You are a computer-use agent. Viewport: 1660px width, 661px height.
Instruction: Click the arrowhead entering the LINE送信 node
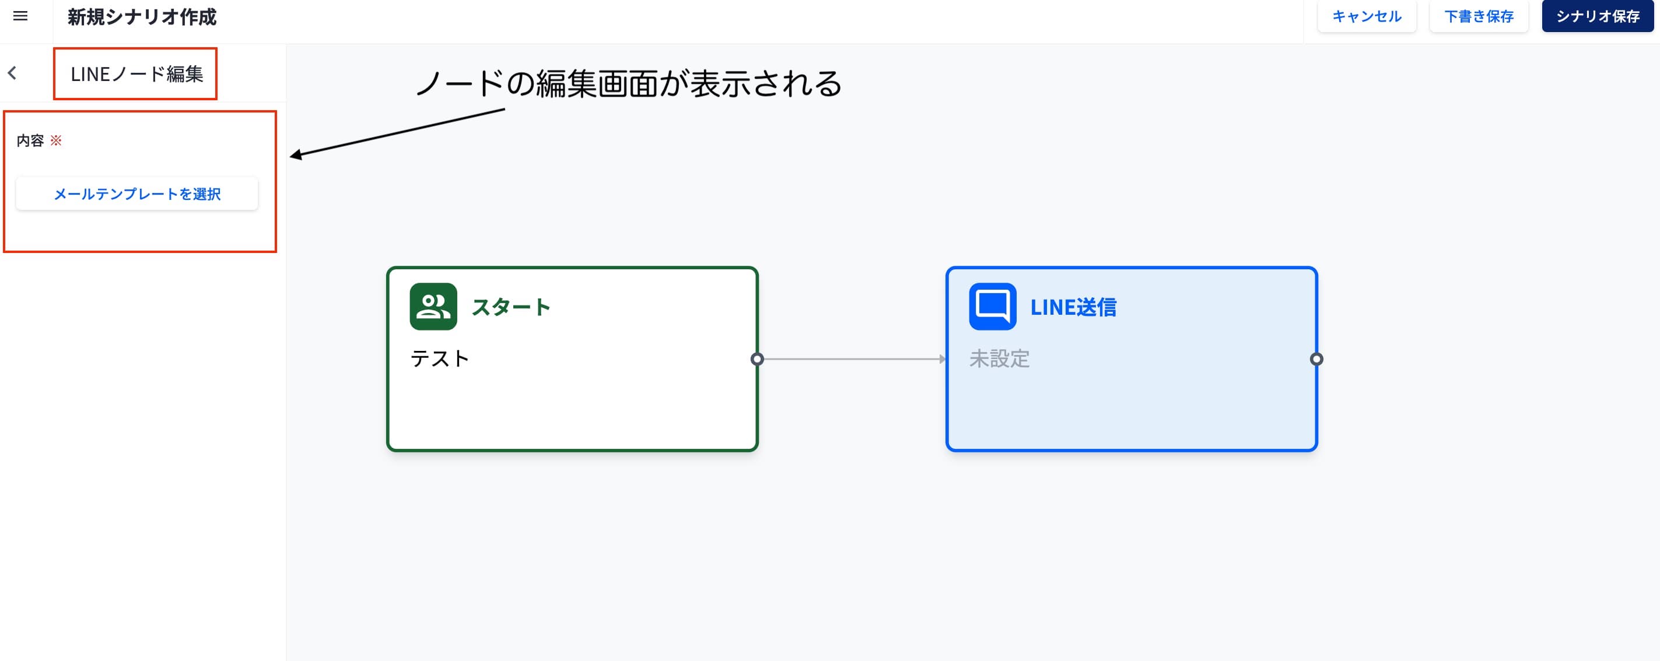[x=942, y=360]
